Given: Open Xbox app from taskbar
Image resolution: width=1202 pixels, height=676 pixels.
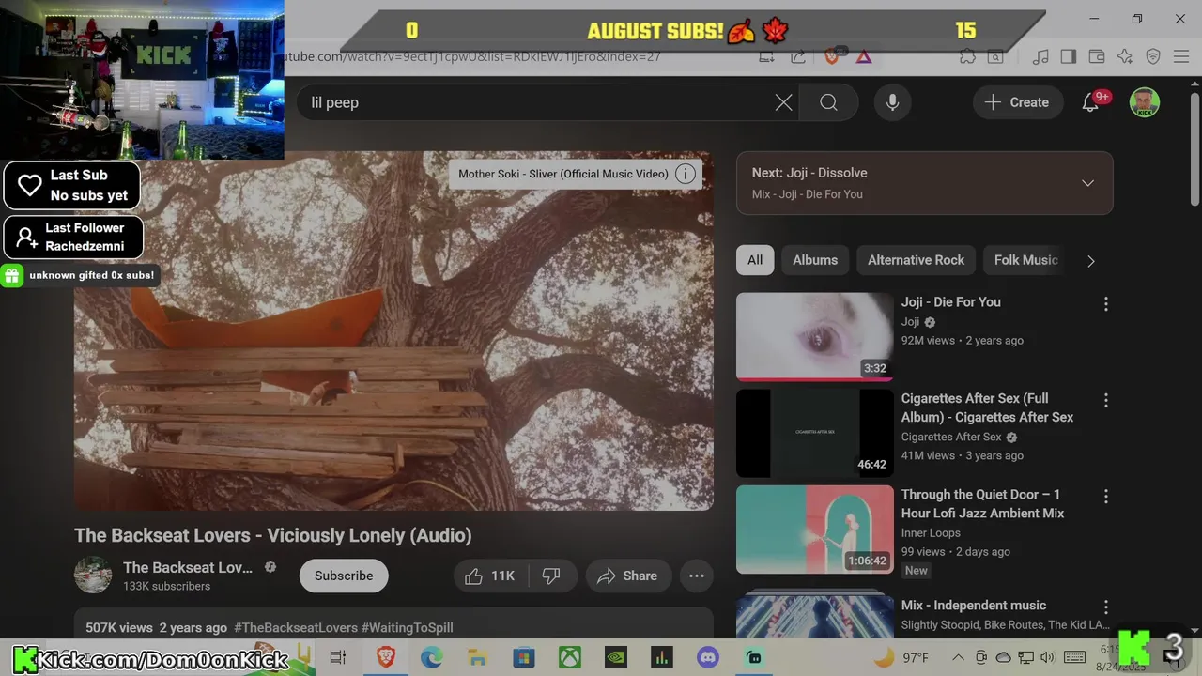Looking at the screenshot, I should pyautogui.click(x=570, y=657).
